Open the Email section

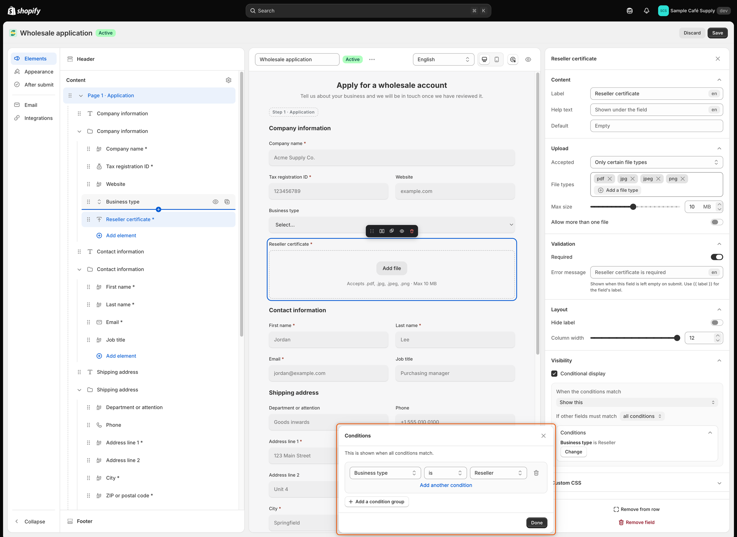point(34,105)
